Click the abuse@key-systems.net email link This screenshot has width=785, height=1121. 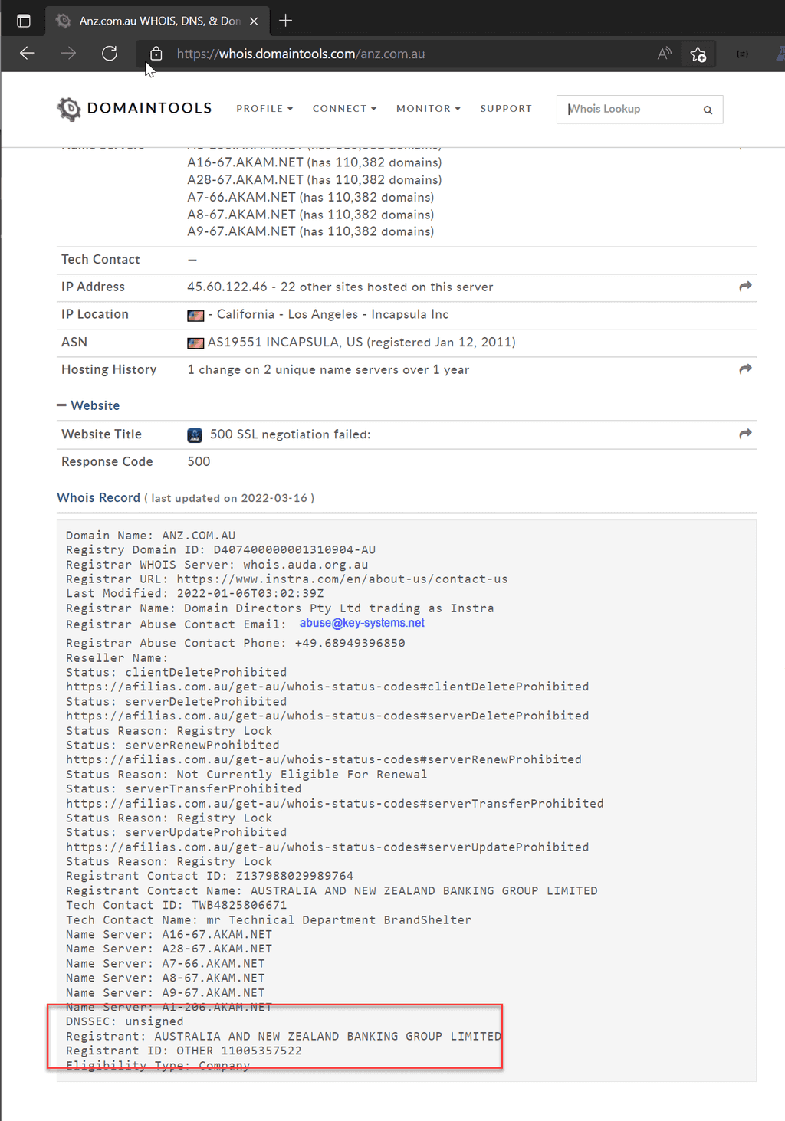coord(361,623)
